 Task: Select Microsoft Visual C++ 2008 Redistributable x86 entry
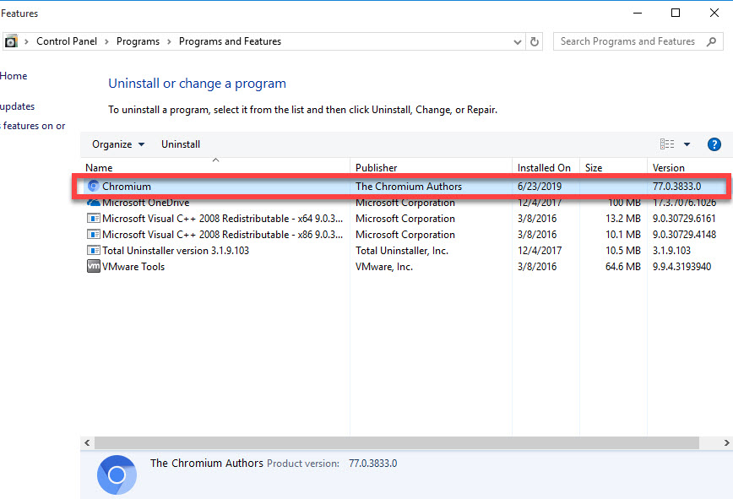223,234
